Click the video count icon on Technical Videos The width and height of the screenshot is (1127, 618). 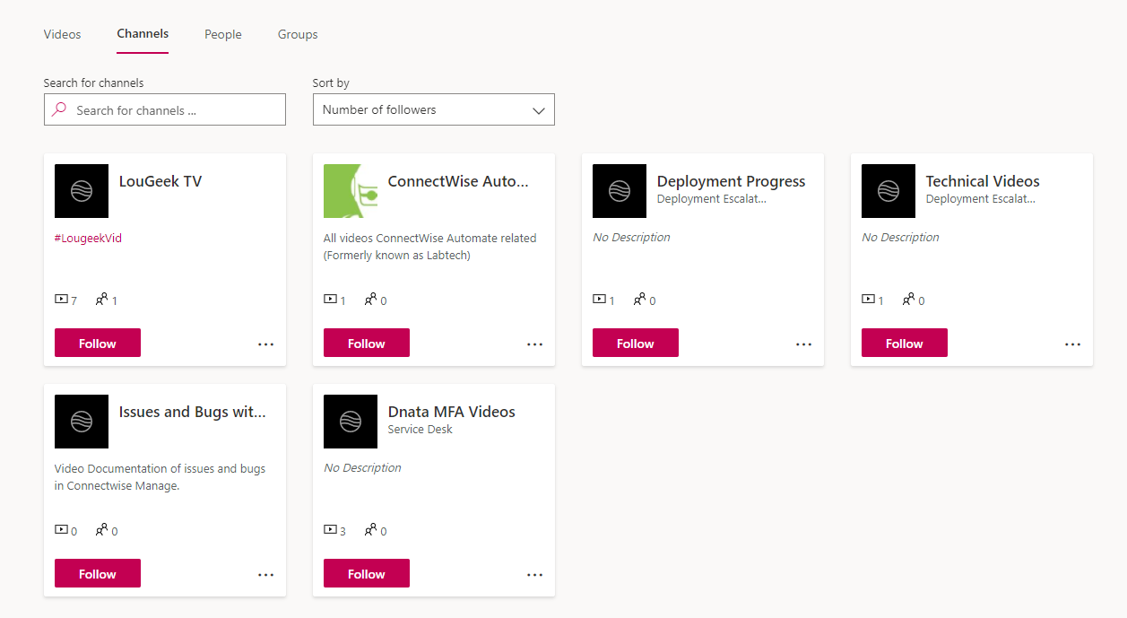click(x=868, y=300)
